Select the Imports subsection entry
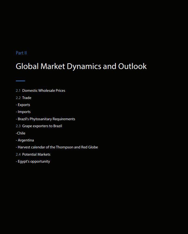The height and width of the screenshot is (234, 188). (x=23, y=112)
